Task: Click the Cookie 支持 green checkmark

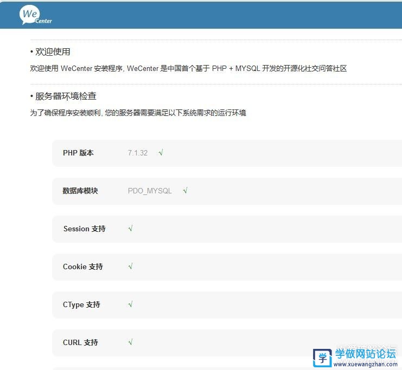Action: click(x=131, y=267)
